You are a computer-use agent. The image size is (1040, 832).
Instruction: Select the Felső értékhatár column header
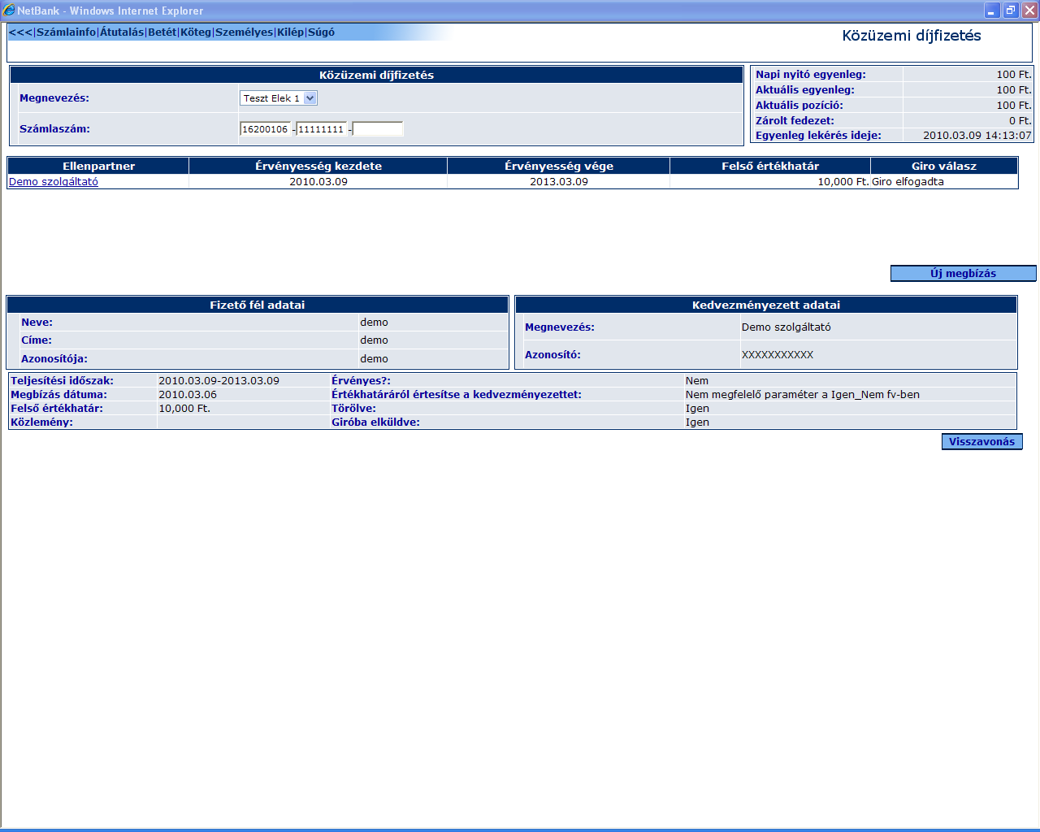(770, 166)
